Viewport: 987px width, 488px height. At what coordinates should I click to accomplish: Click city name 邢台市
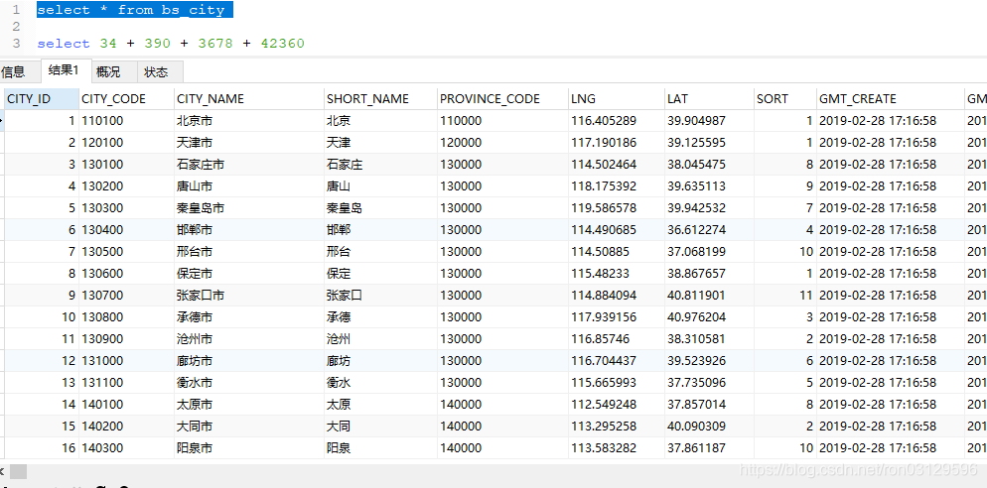[x=248, y=252]
